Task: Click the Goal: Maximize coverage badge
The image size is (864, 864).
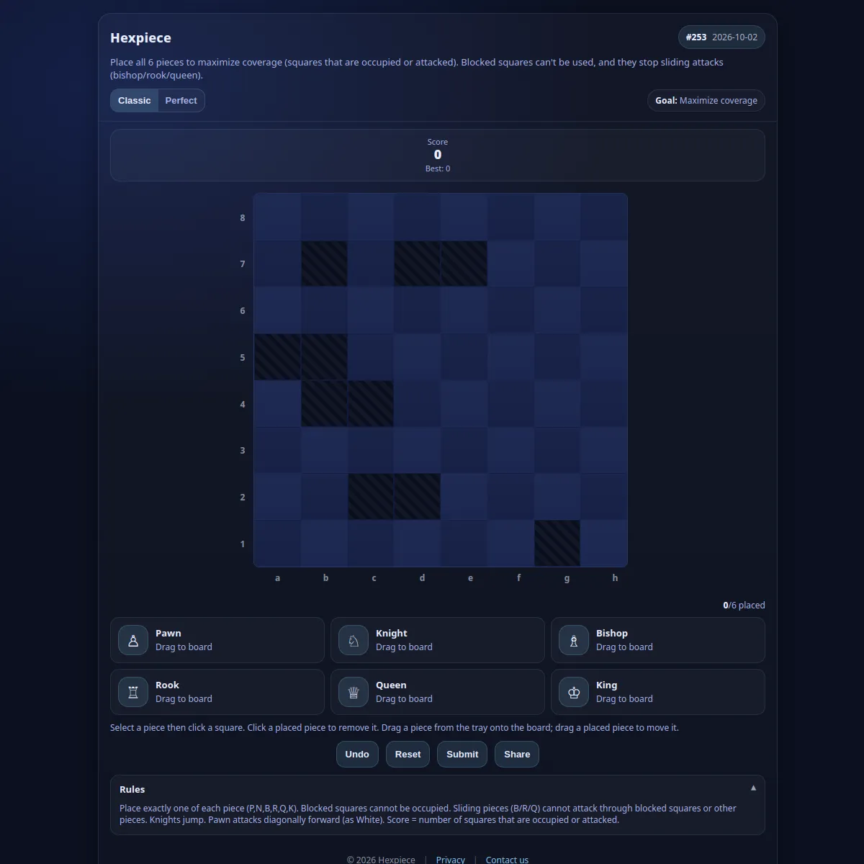Action: (706, 101)
